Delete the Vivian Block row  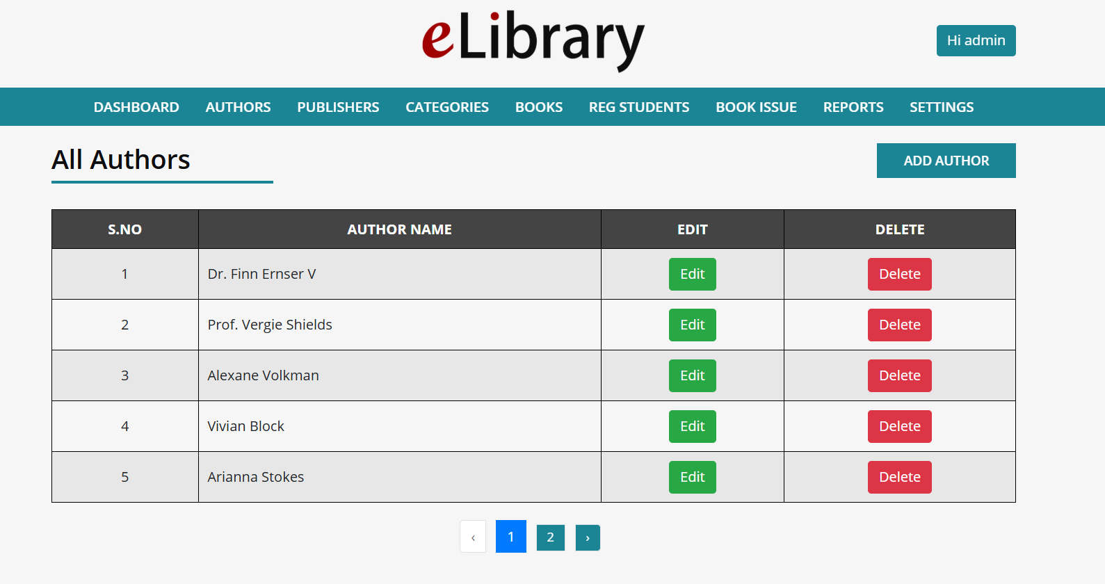pyautogui.click(x=899, y=426)
